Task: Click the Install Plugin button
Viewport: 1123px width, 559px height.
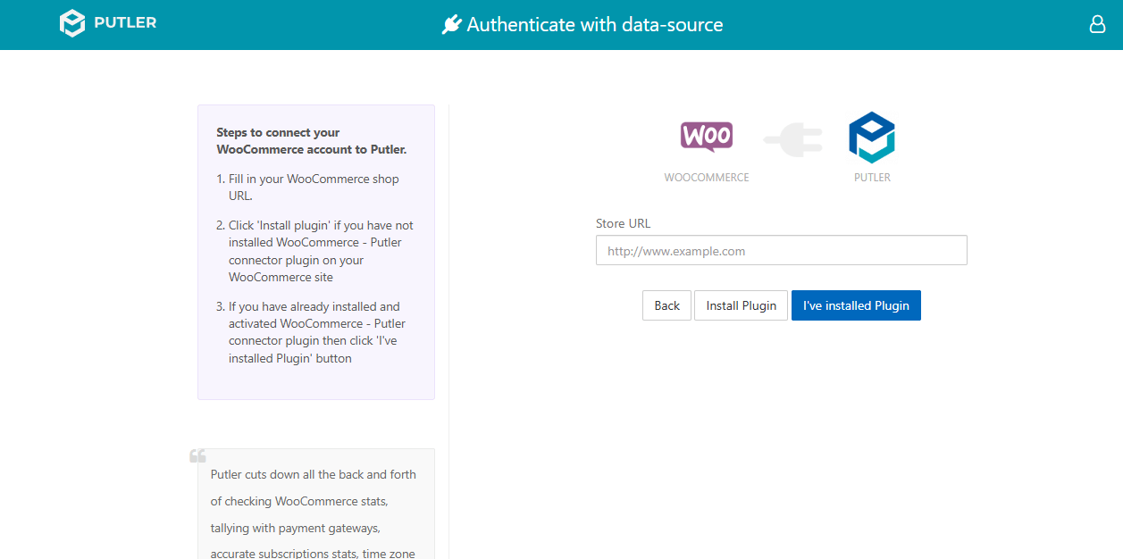Action: pyautogui.click(x=742, y=305)
